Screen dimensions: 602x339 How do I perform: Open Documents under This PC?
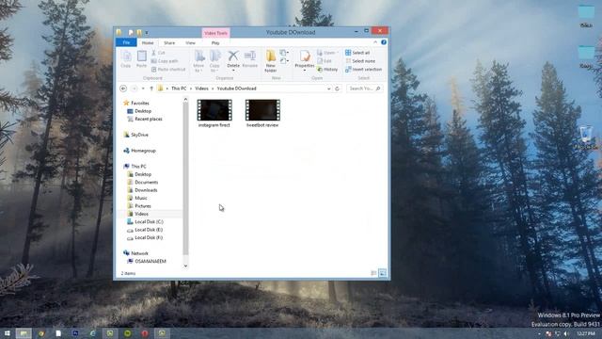[142, 182]
